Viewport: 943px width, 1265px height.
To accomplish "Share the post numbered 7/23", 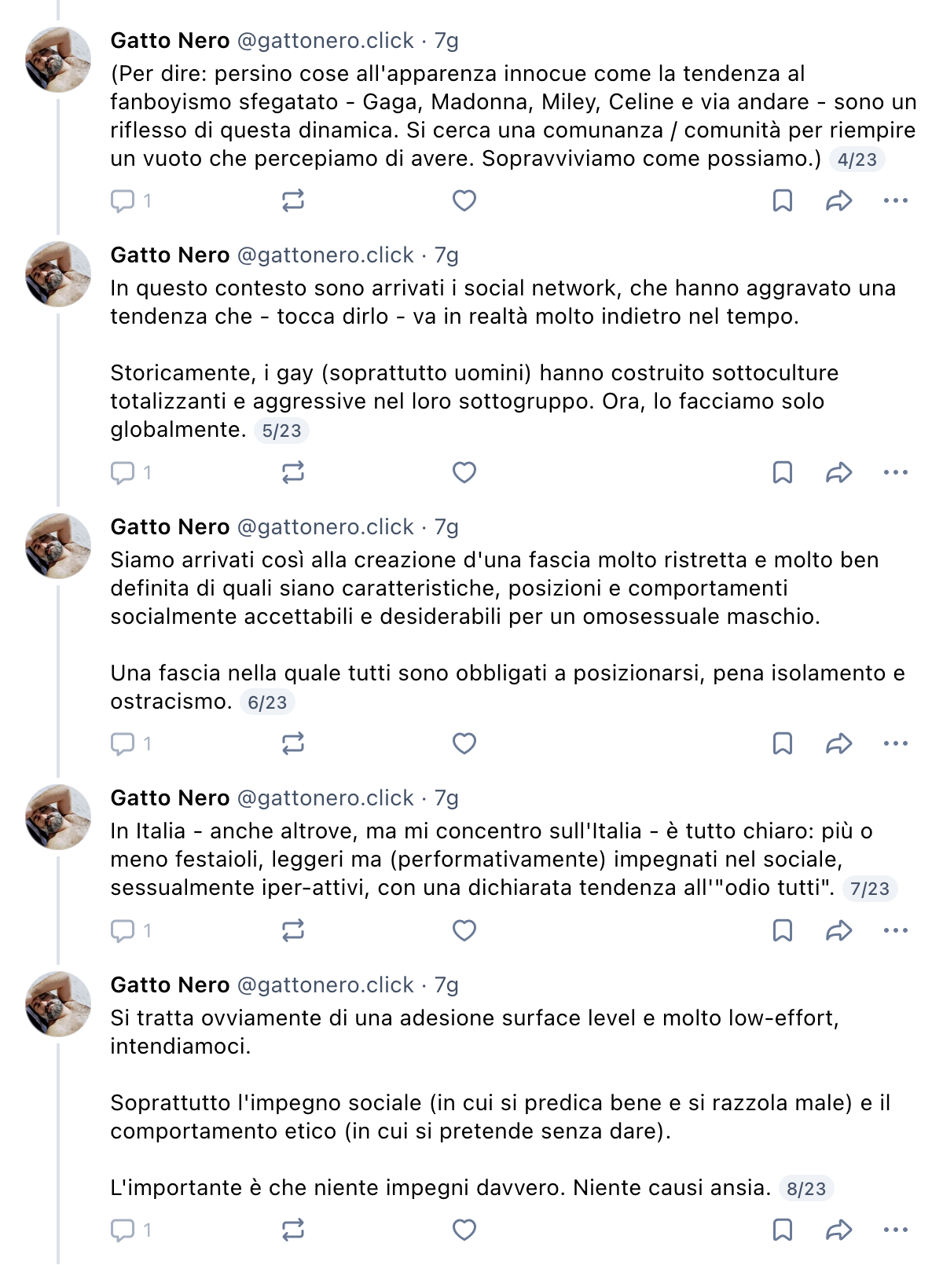I will [x=839, y=931].
